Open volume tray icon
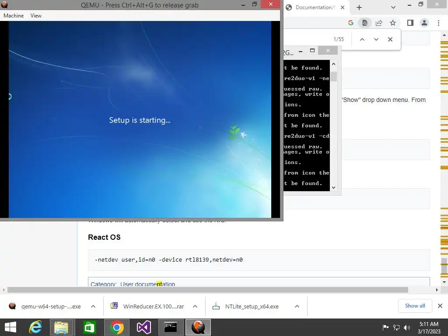Viewport: 448px width, 336px height. point(407,327)
